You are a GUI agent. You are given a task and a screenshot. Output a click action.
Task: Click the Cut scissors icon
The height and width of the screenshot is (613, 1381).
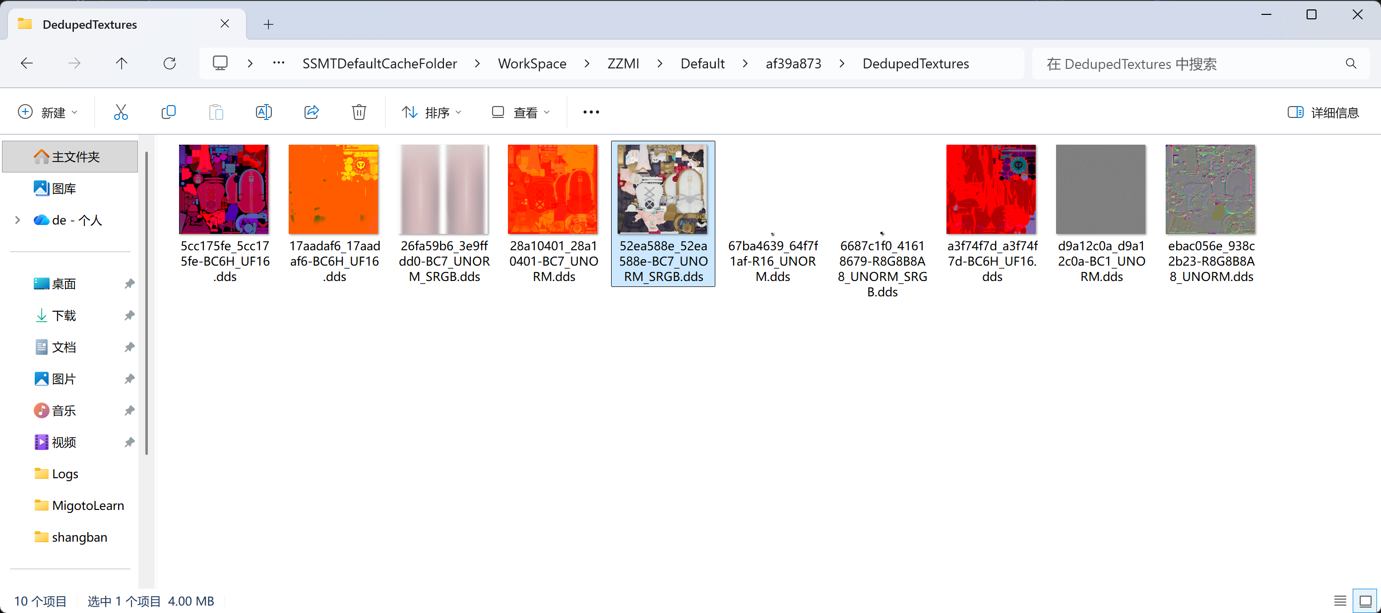coord(121,112)
